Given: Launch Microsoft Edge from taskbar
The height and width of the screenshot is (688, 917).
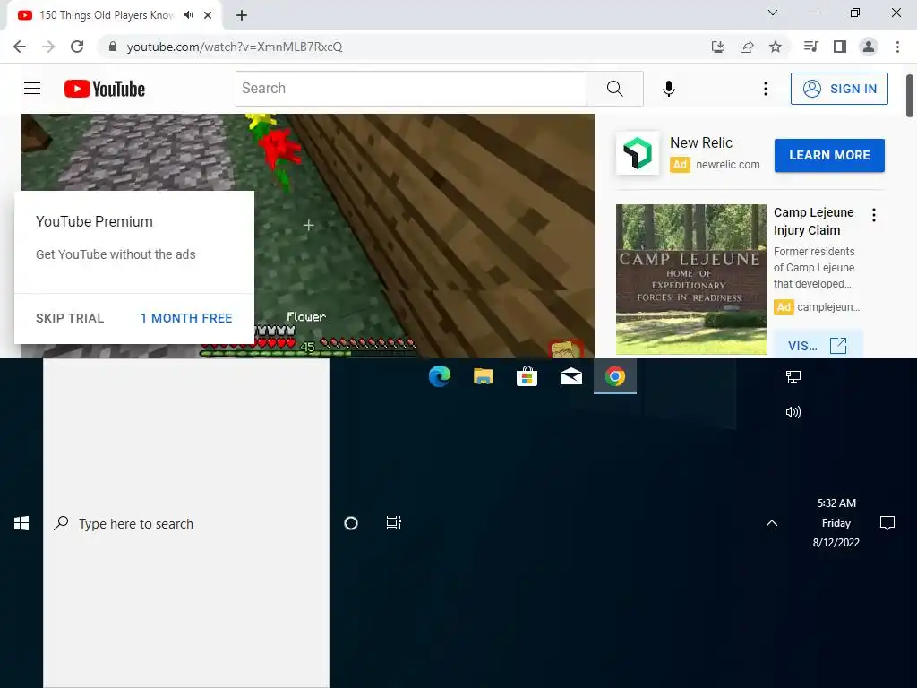Looking at the screenshot, I should click(x=439, y=376).
